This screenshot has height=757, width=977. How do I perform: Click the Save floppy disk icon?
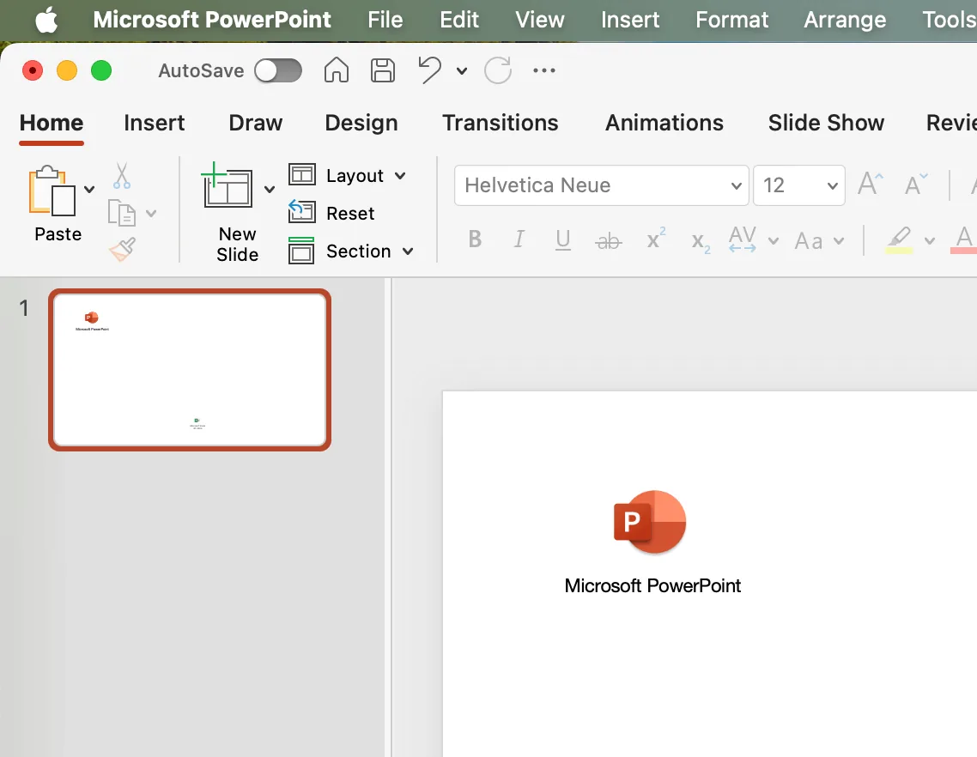(383, 70)
